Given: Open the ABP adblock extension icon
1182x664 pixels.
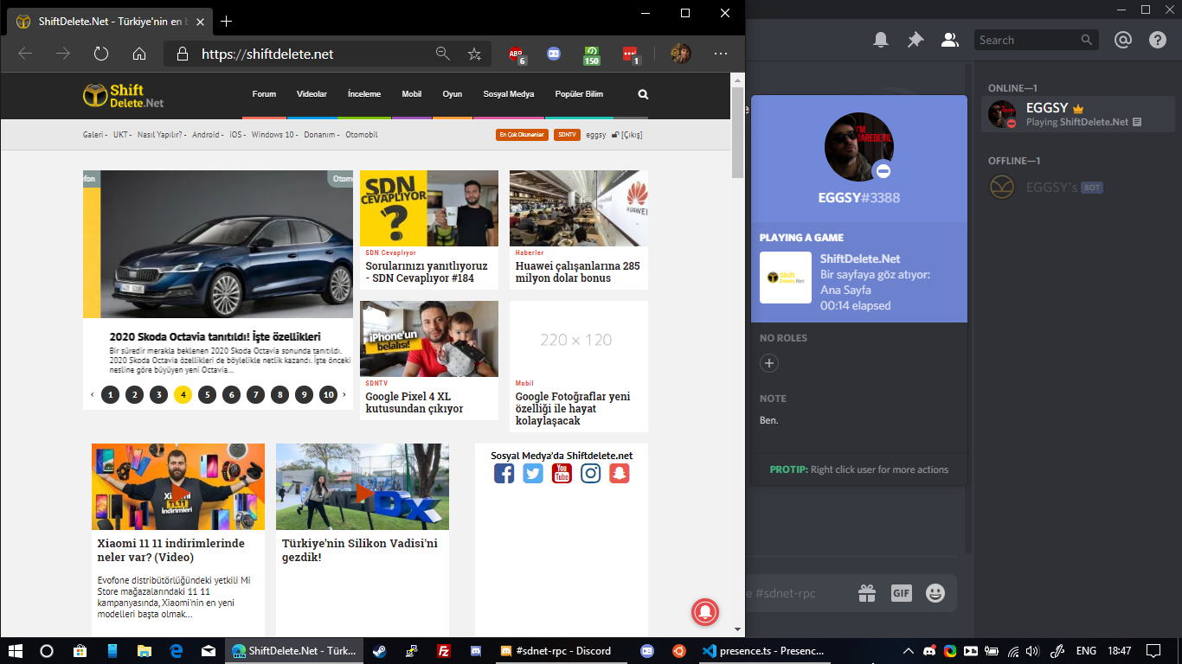Looking at the screenshot, I should point(517,54).
